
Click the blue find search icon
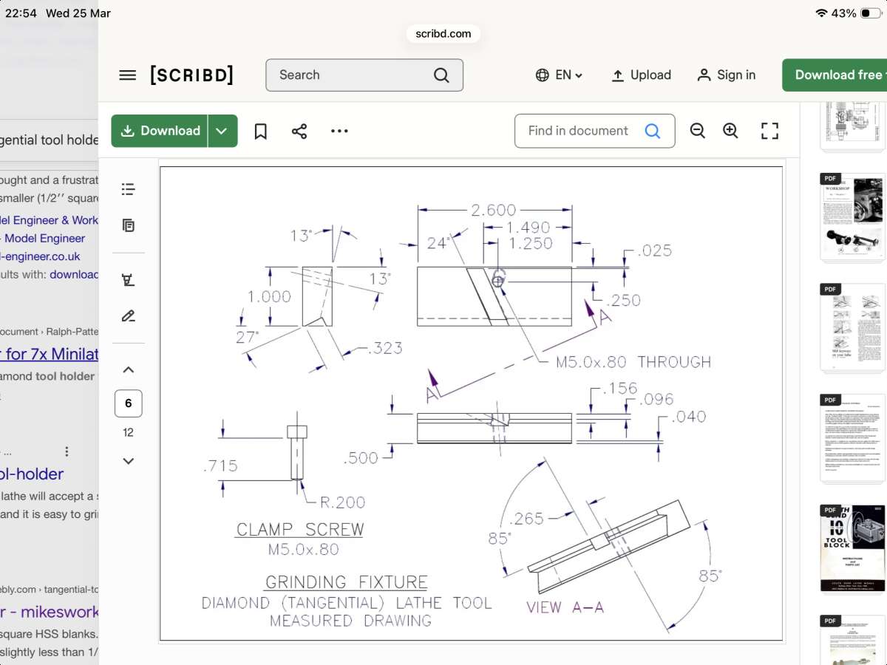[652, 132]
